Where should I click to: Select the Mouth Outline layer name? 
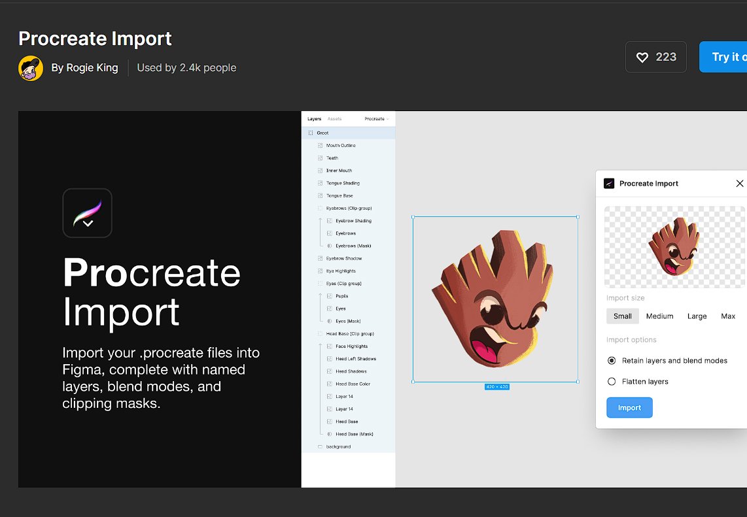click(341, 146)
